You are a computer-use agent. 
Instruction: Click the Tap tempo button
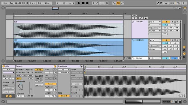click(12, 3)
